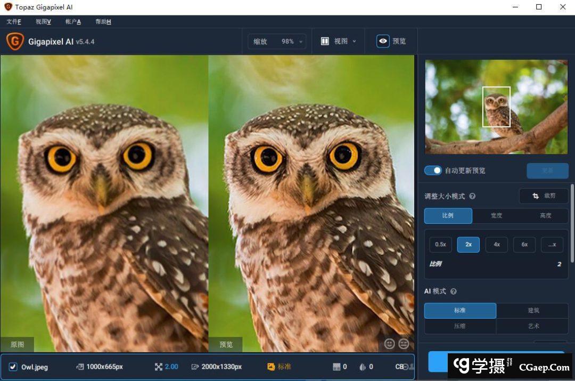Viewport: 575px width, 381px height.
Task: Select the 4x scale button
Action: coord(496,245)
